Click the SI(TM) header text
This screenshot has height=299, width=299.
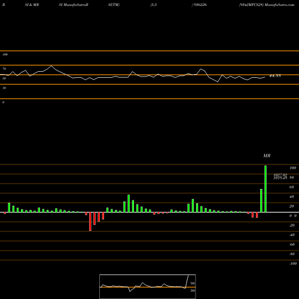tap(114, 5)
